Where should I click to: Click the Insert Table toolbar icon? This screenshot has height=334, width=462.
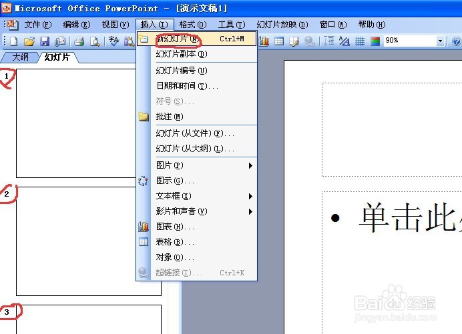(x=278, y=41)
